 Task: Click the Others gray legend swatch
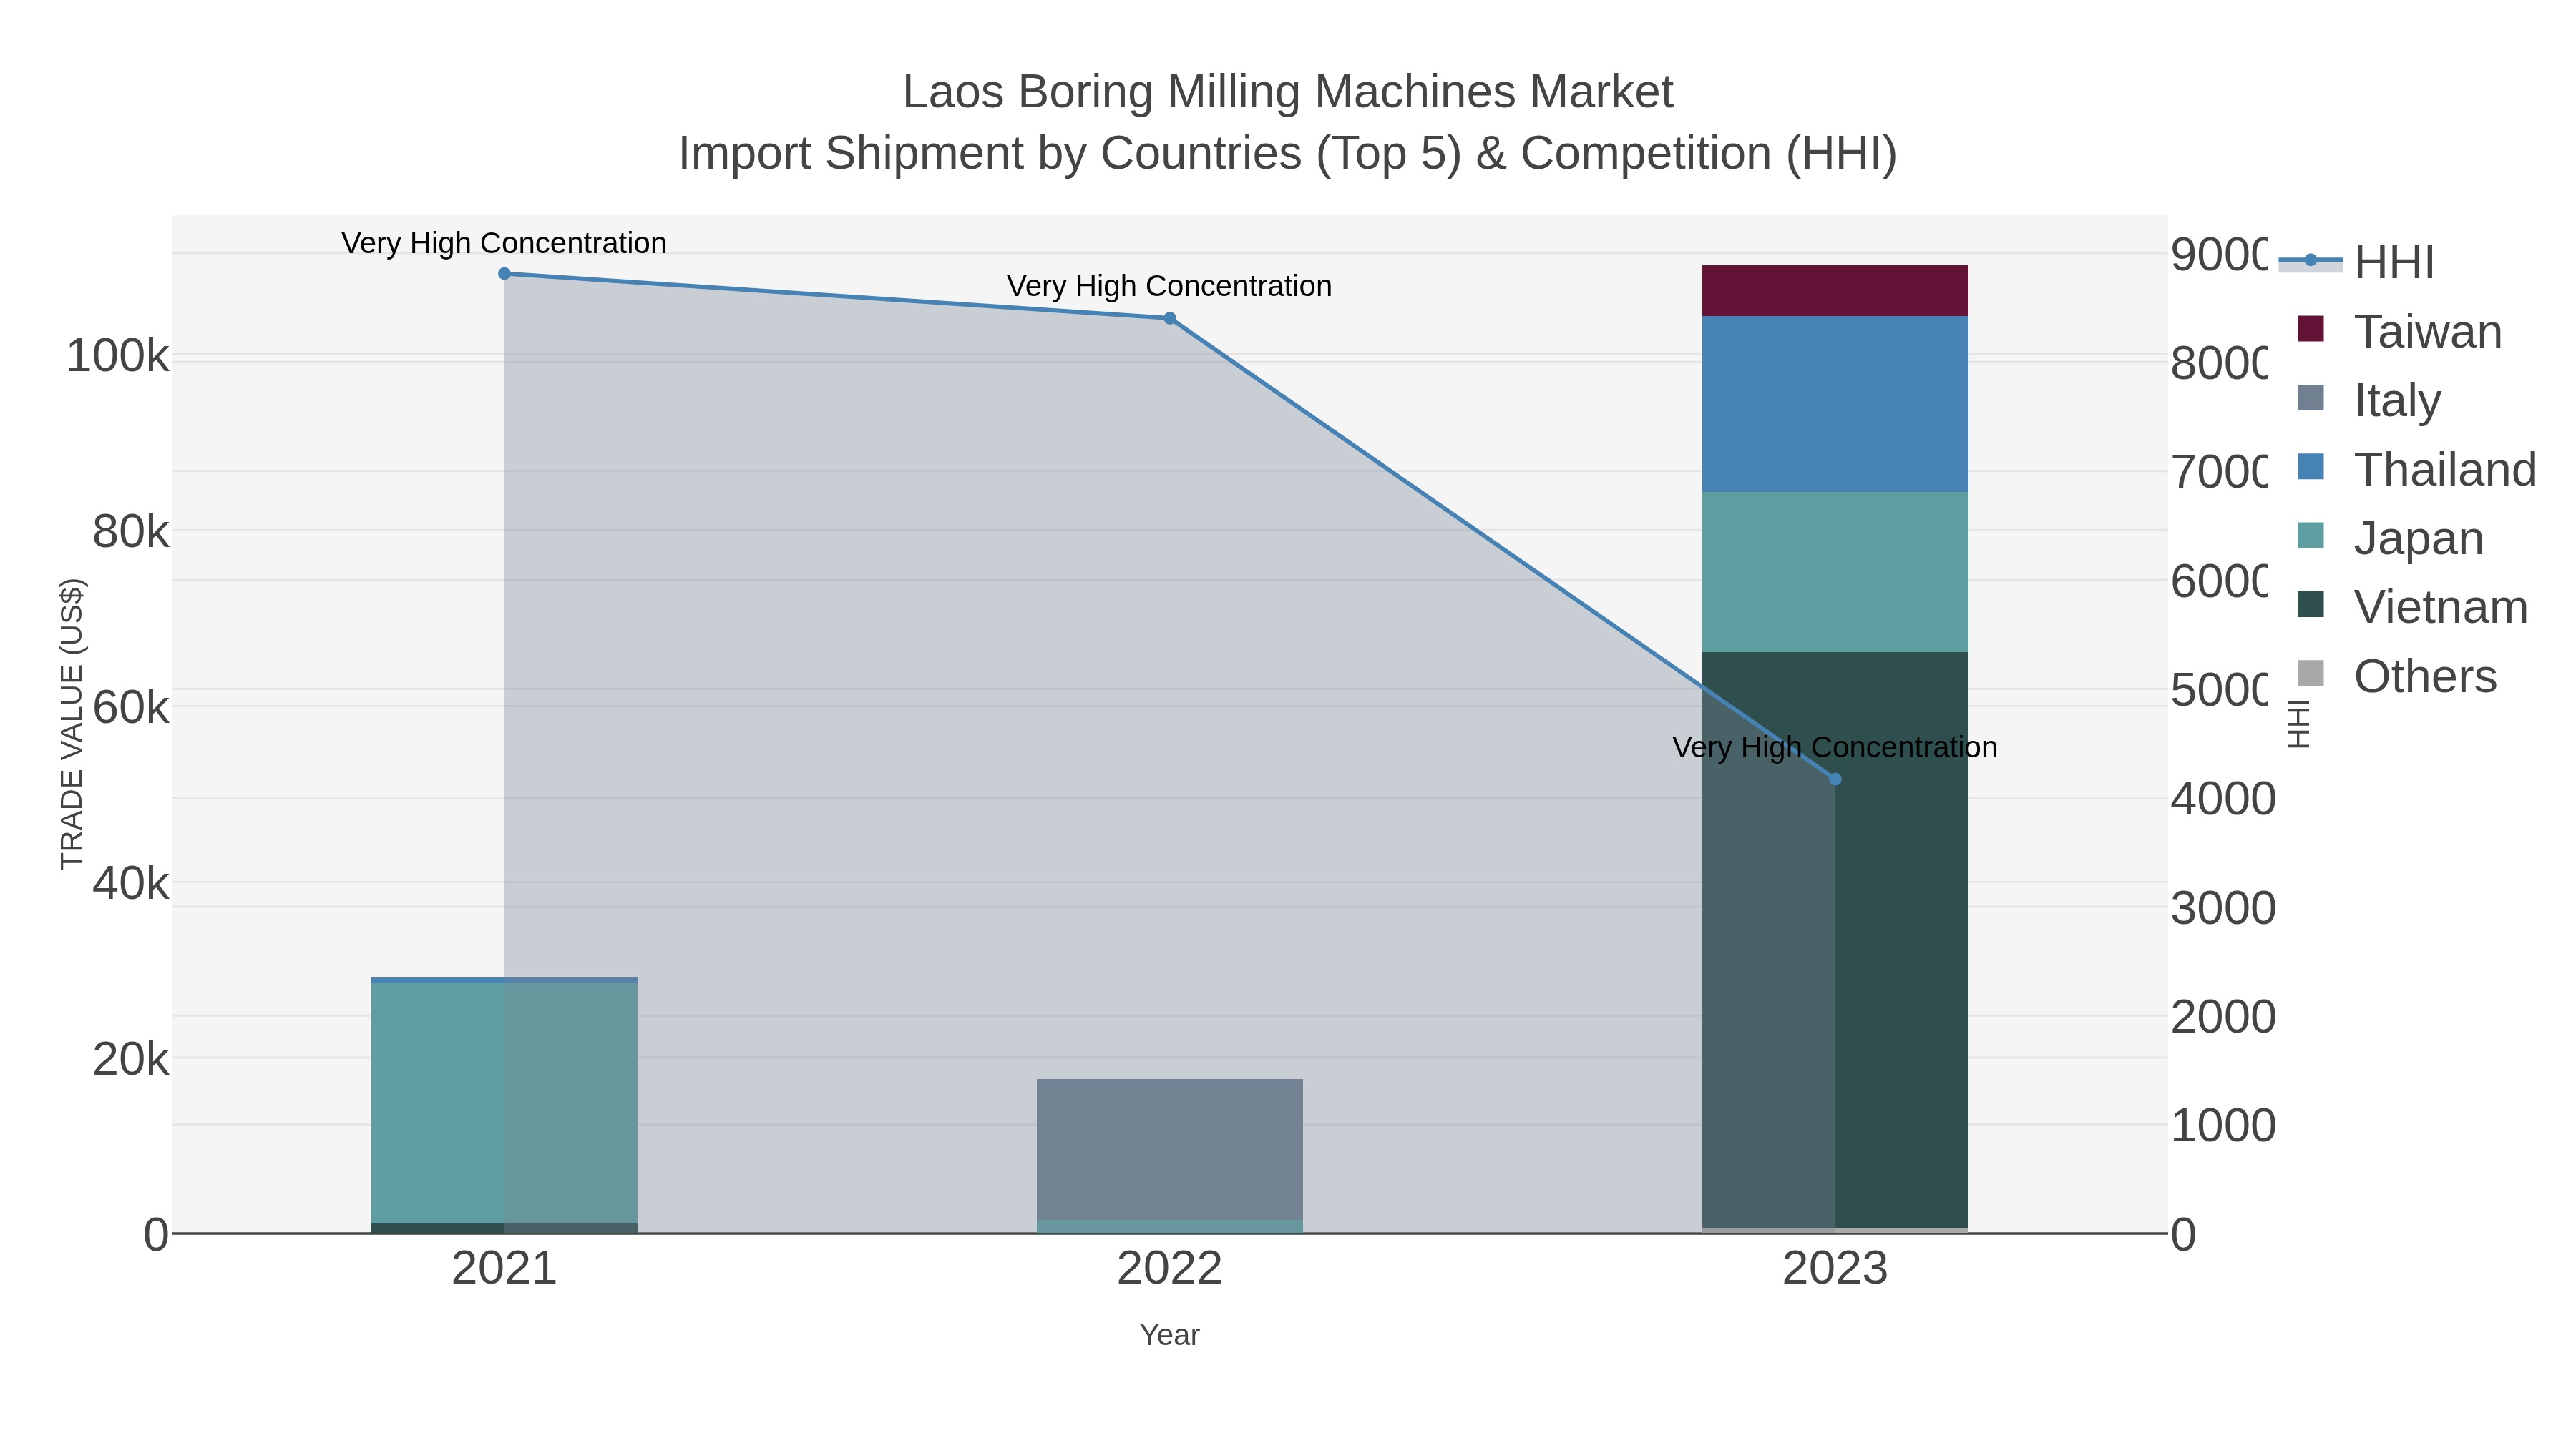coord(2311,673)
